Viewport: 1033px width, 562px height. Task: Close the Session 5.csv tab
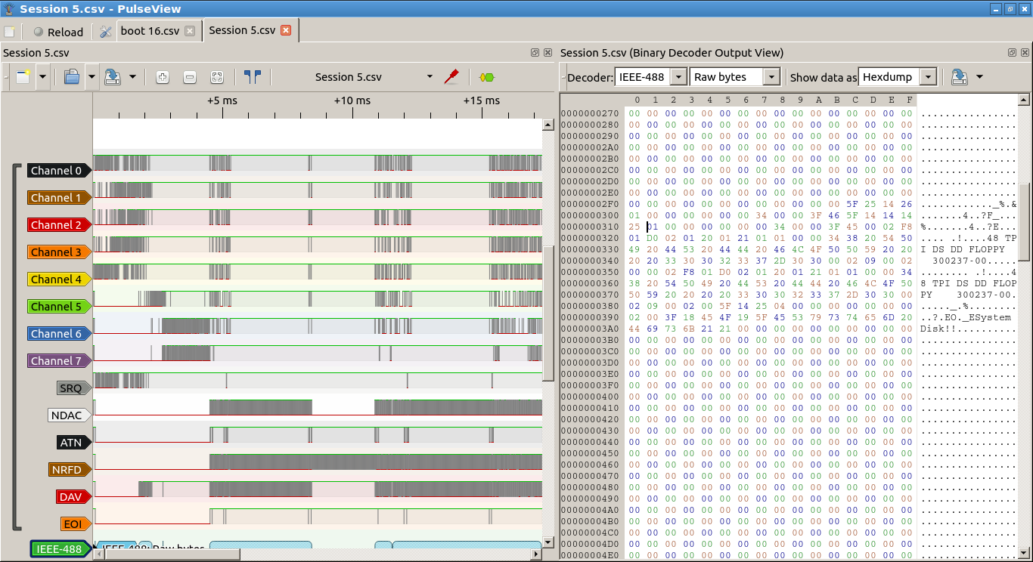click(x=286, y=30)
